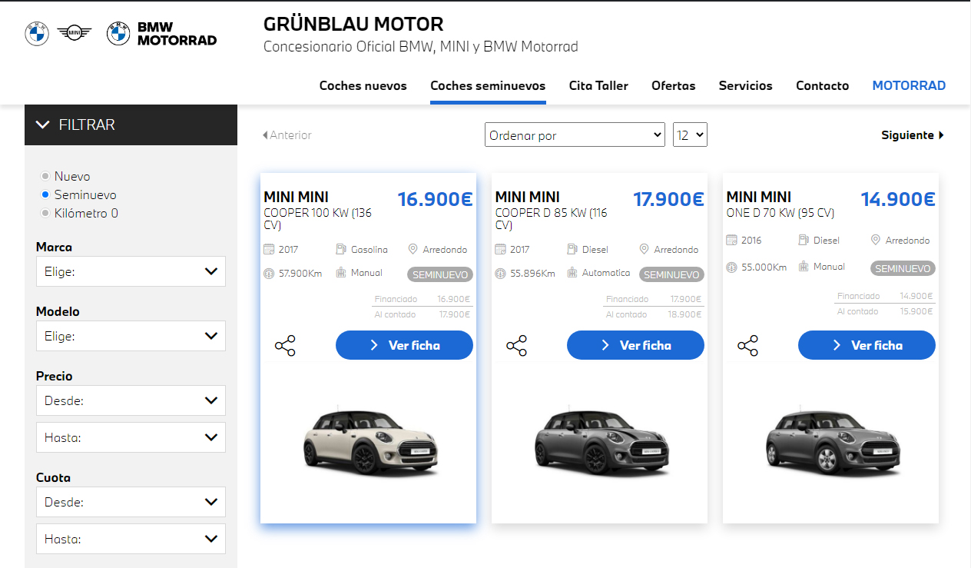The image size is (971, 568).
Task: Open the Modelo dropdown
Action: pos(131,336)
